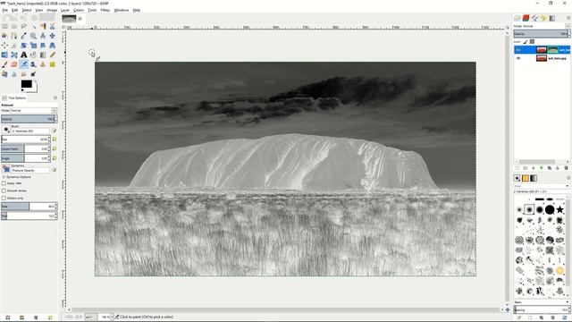Viewport: 572px width, 322px height.
Task: Select the Bucket Fill tool
Action: point(33,55)
